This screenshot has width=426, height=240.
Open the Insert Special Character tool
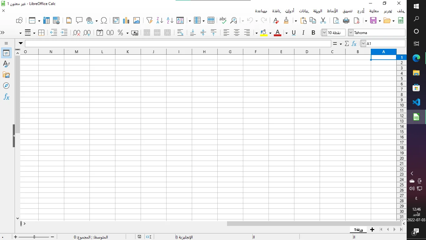pyautogui.click(x=104, y=21)
